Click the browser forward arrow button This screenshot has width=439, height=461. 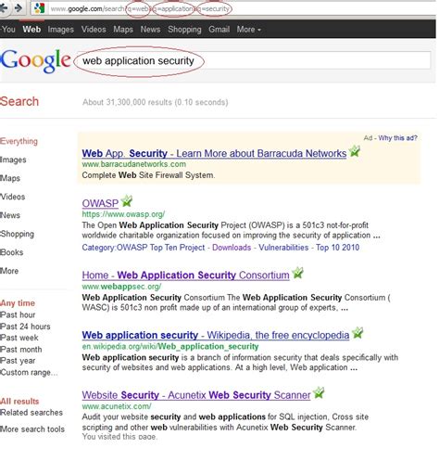[x=19, y=8]
